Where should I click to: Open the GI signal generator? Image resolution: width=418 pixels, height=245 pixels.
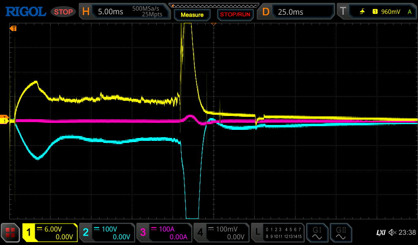click(317, 233)
